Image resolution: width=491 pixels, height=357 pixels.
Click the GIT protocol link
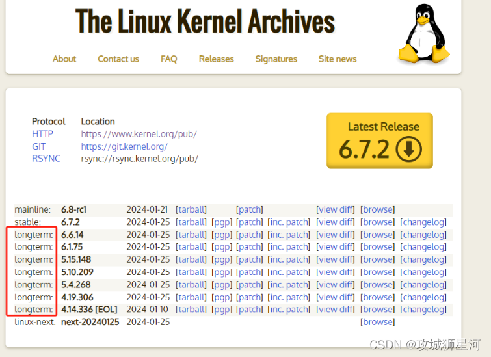tap(39, 146)
